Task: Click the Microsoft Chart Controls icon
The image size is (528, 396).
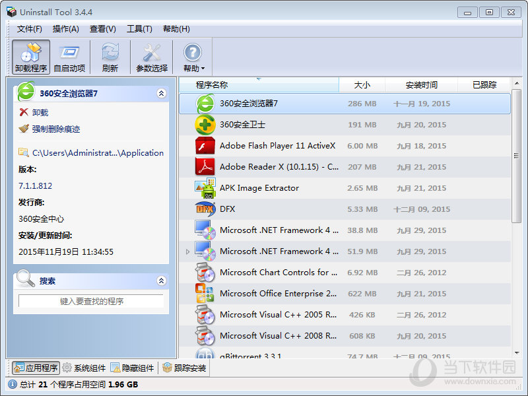Action: 205,273
